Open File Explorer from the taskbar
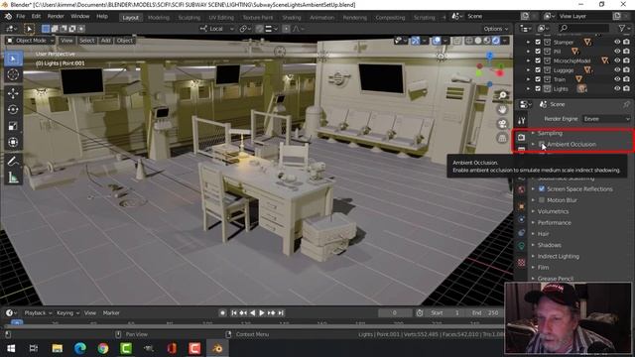635x357 pixels. pos(58,348)
